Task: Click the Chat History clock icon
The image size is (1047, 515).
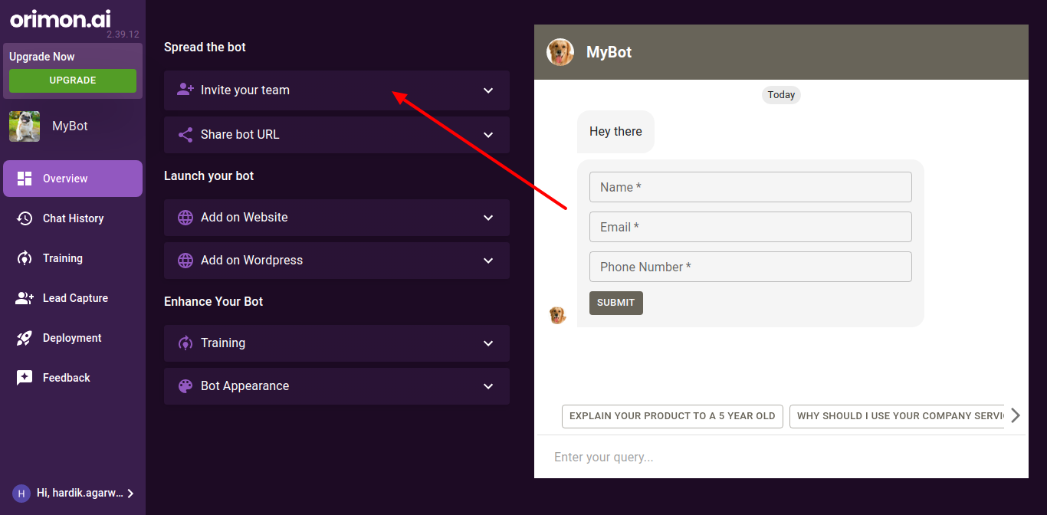Action: 25,218
